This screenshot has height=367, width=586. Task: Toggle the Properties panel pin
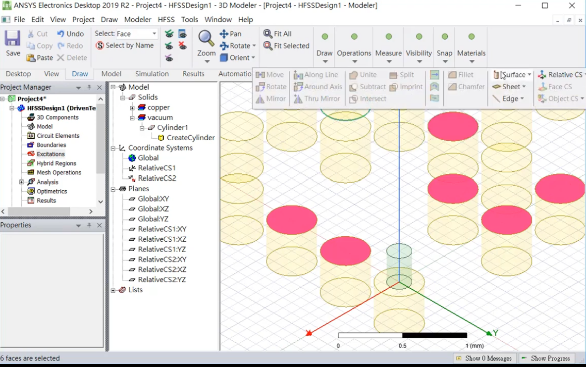point(89,225)
